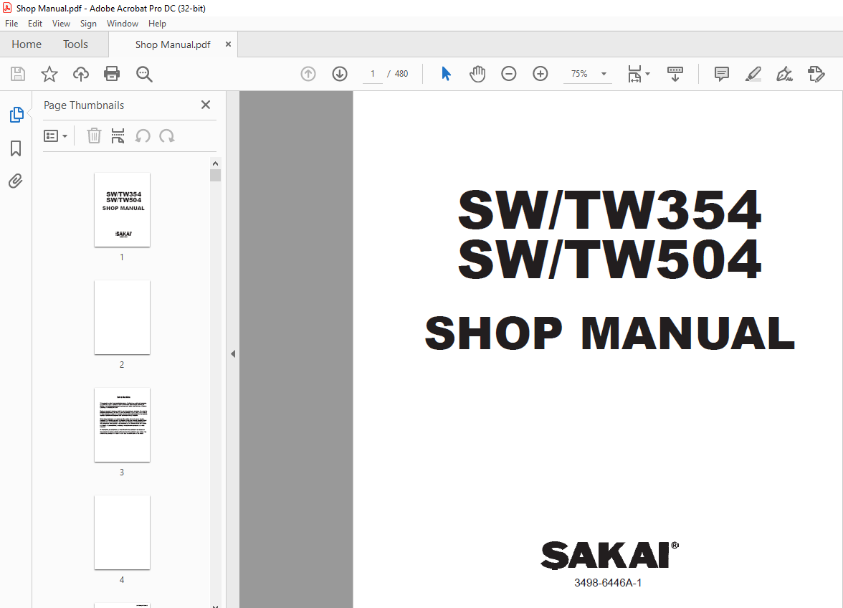The height and width of the screenshot is (608, 843).
Task: Select the Highlight text pen tool
Action: pos(753,74)
